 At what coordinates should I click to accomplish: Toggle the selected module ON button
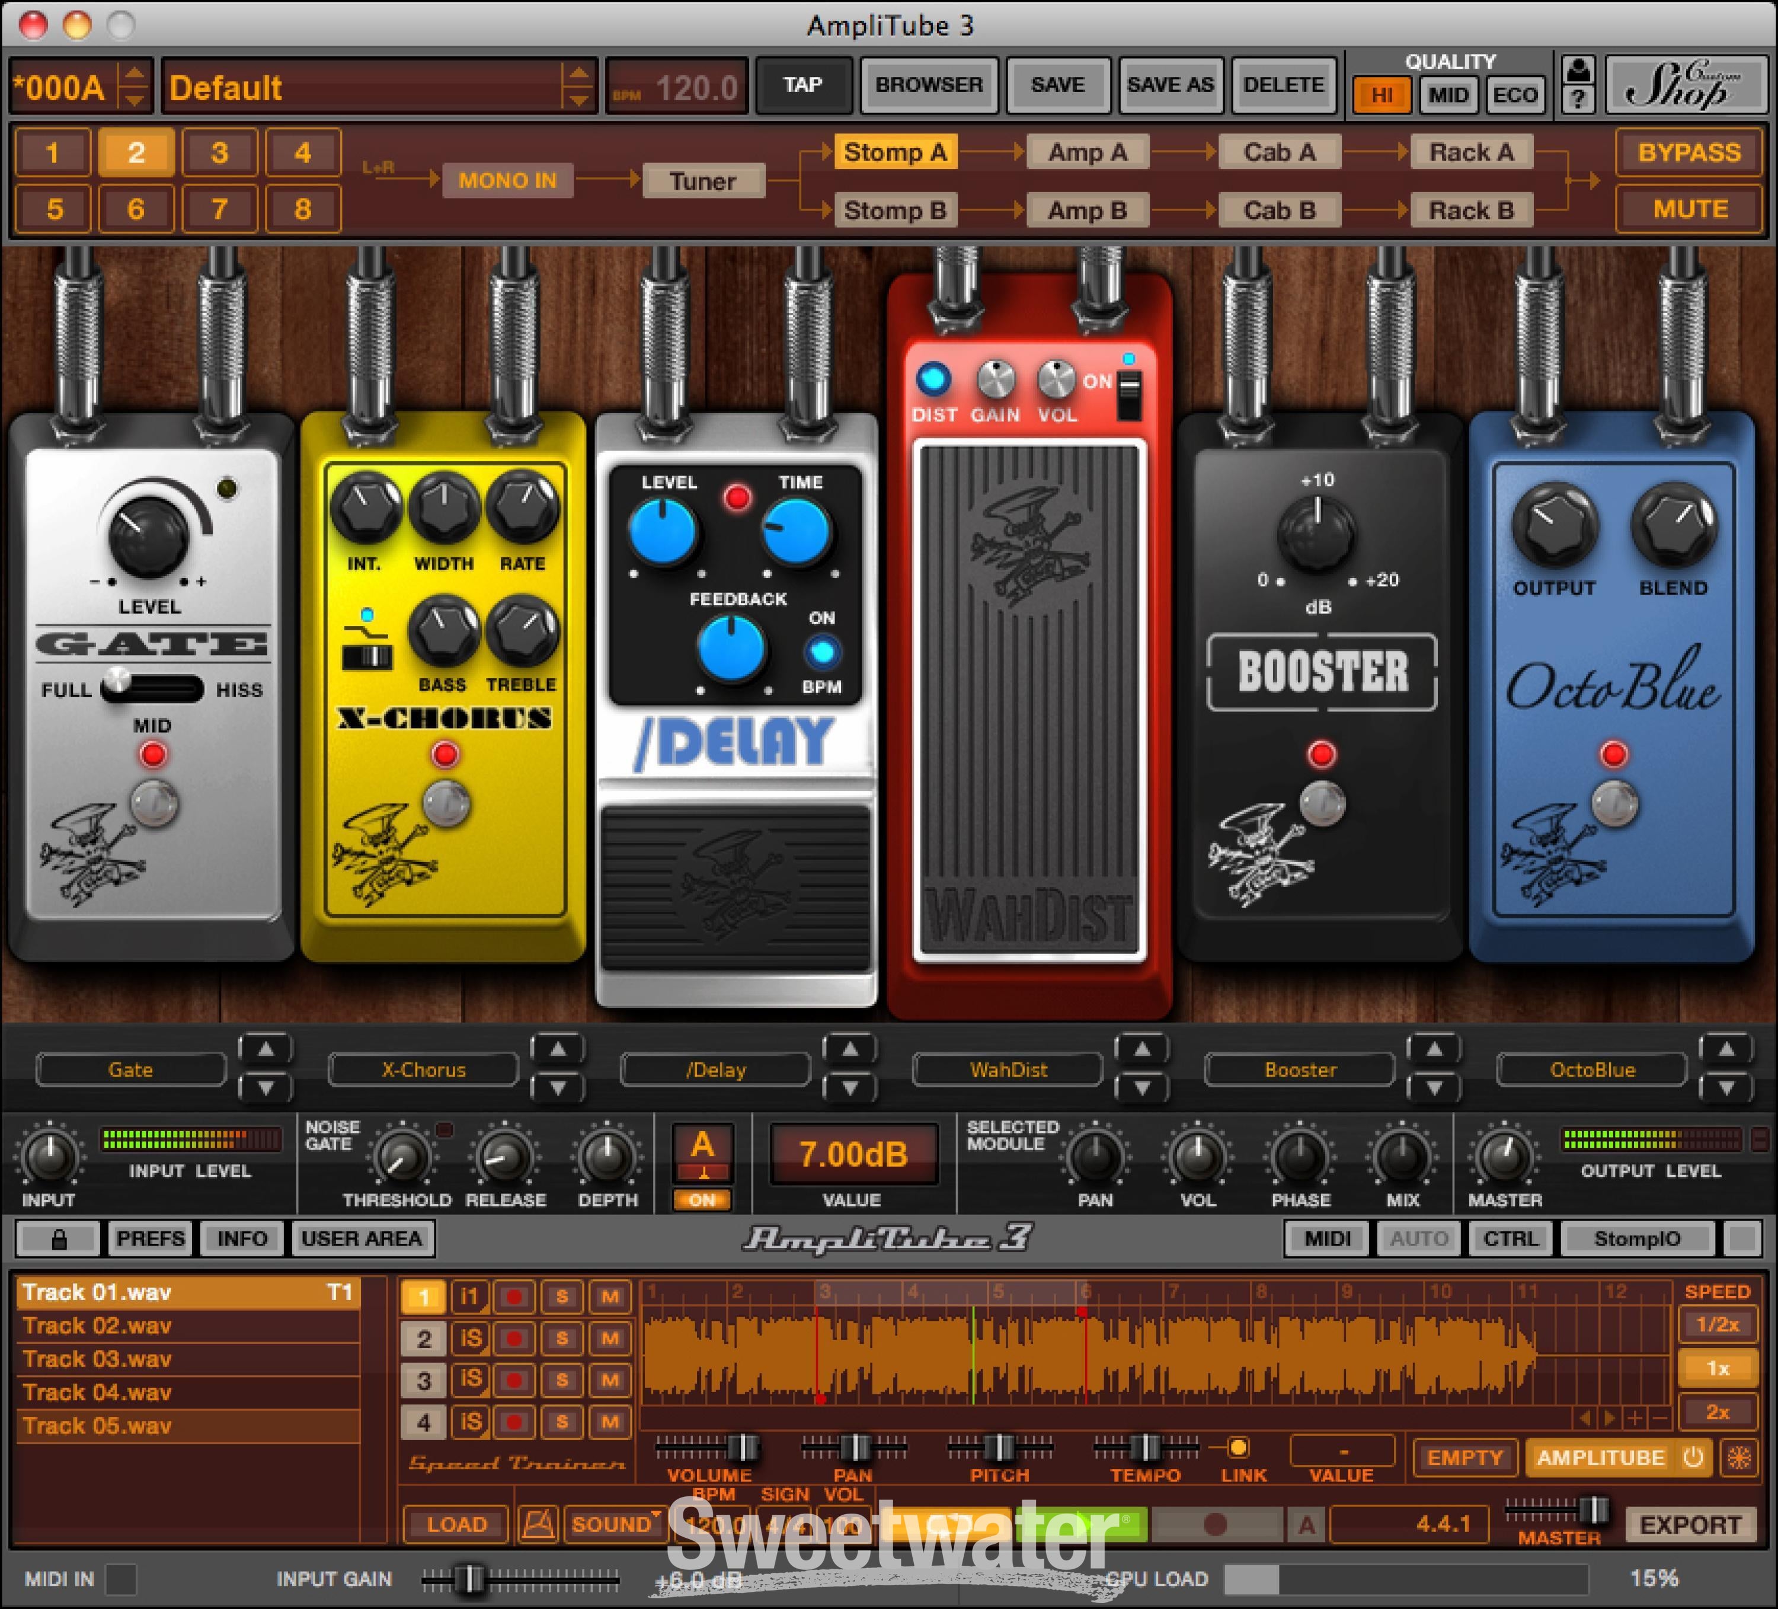click(x=702, y=1200)
